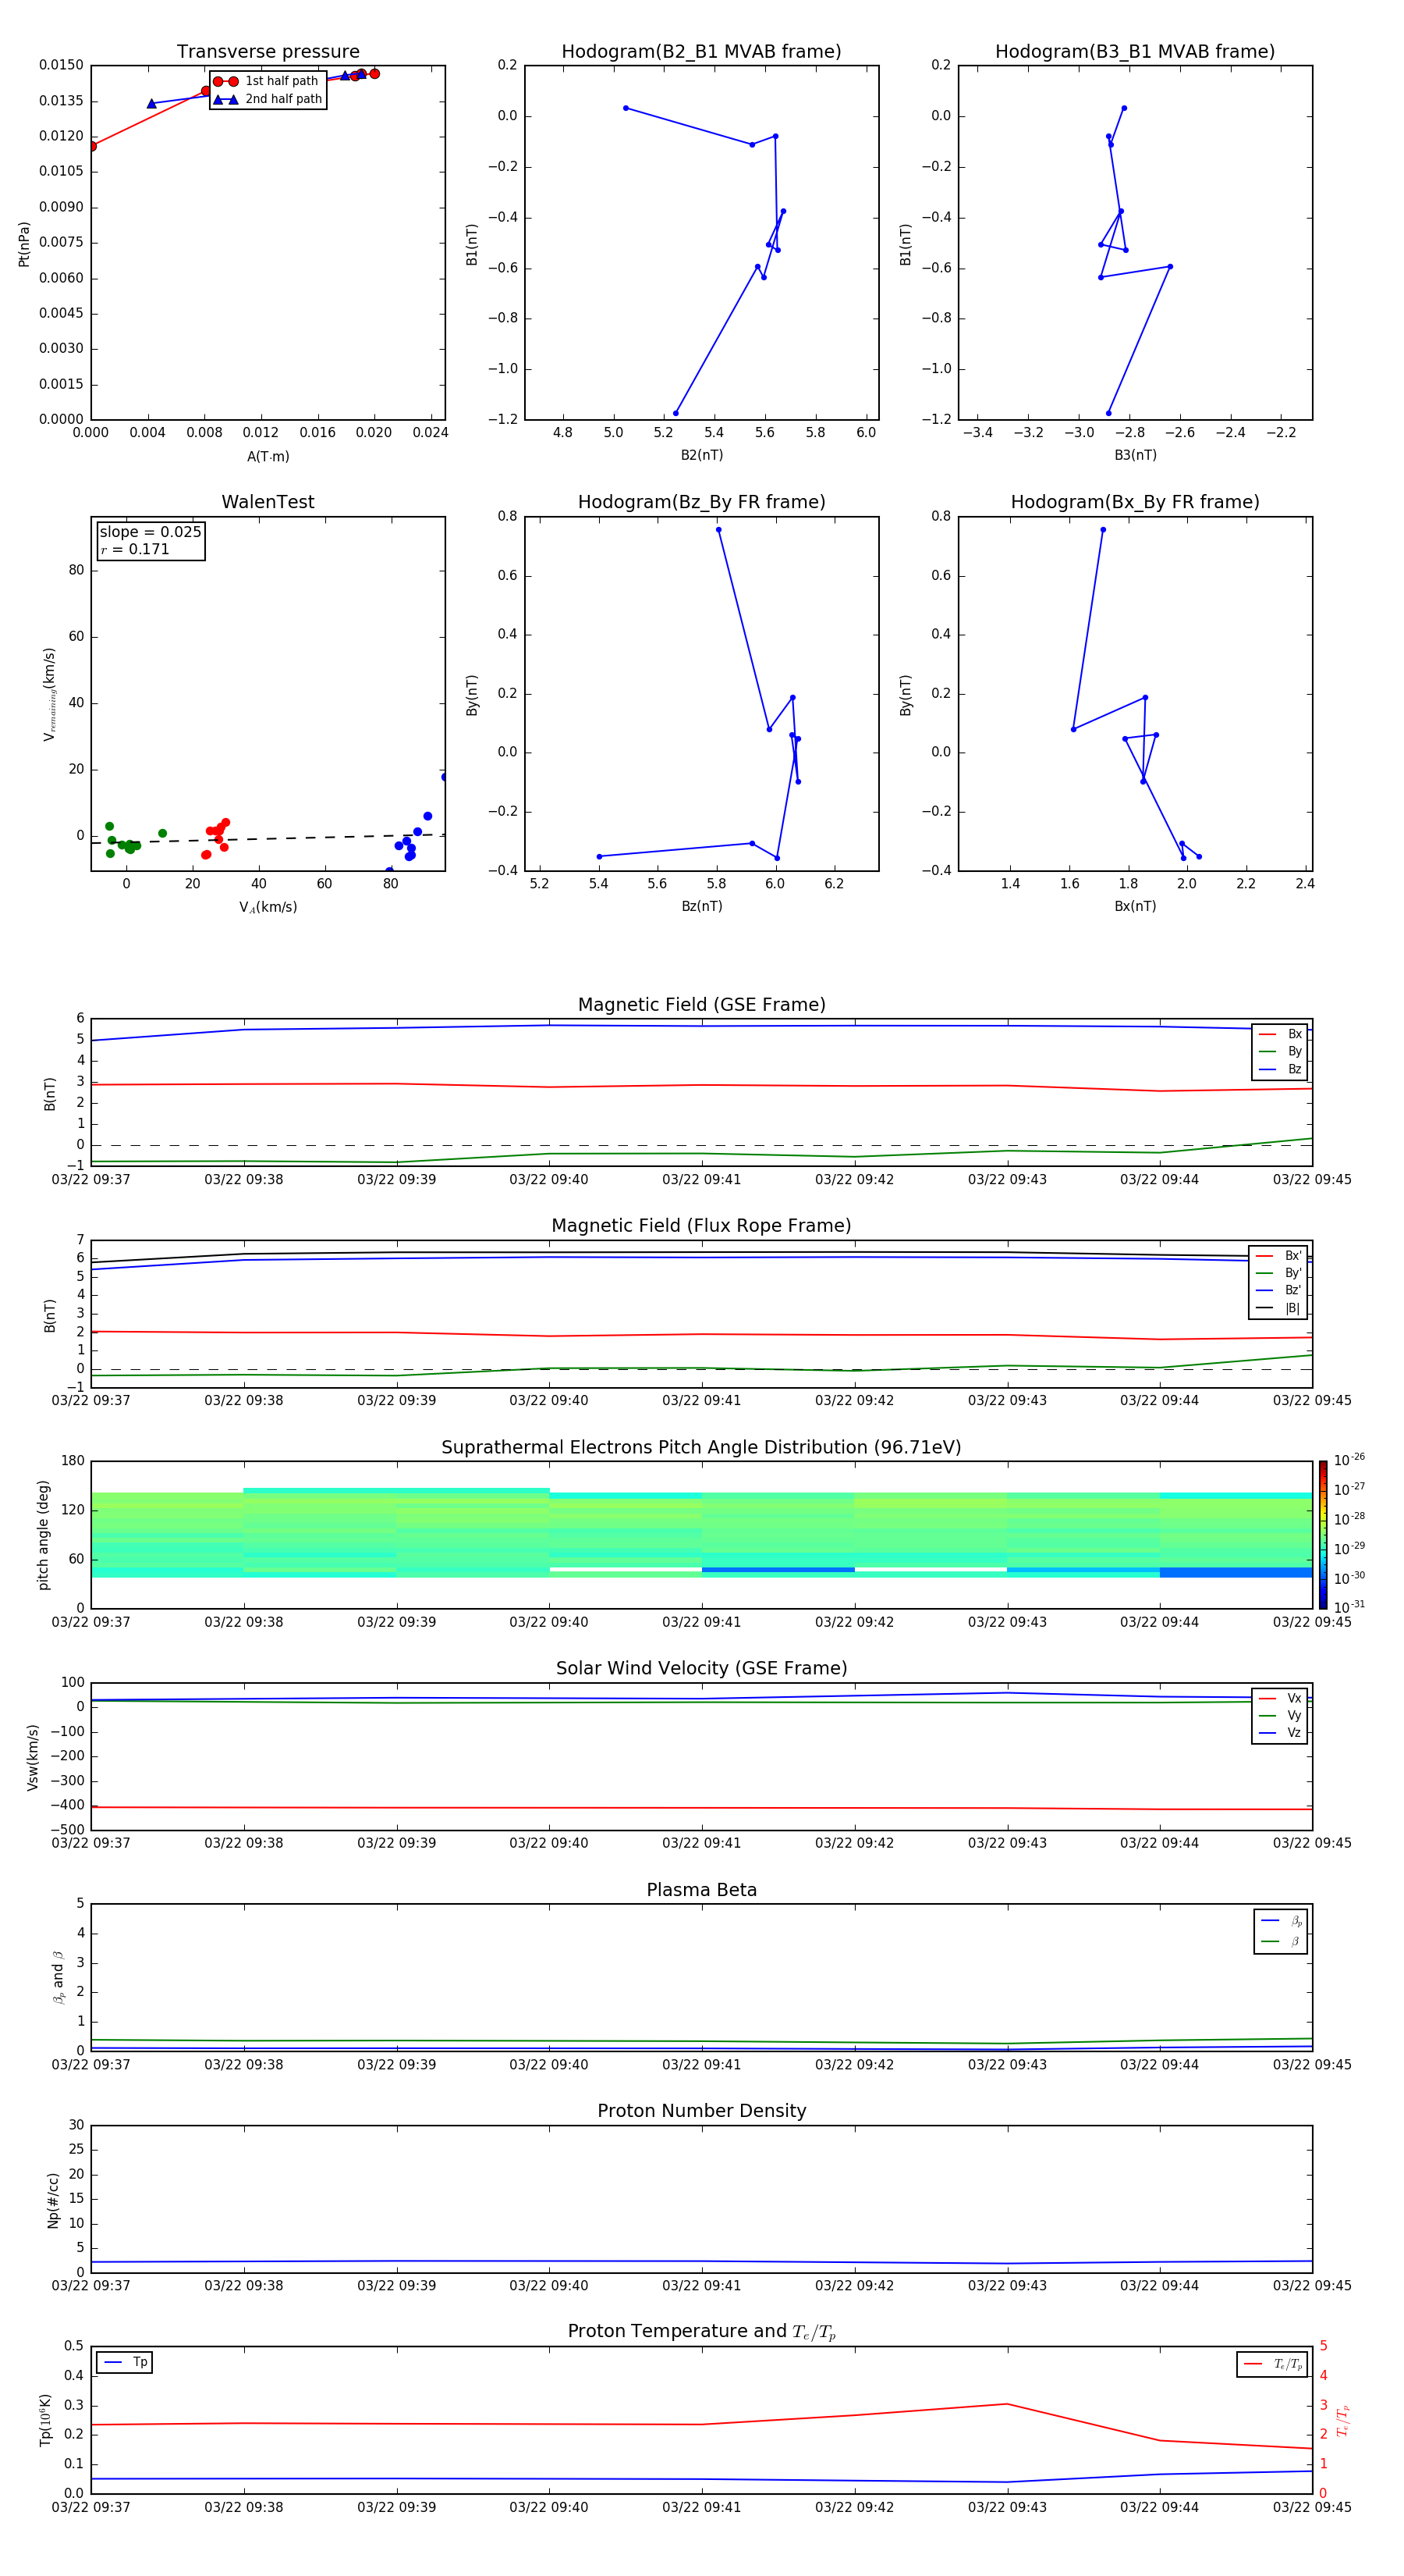Click the 'Hodogram(B3_B1 MVAB frame)' title
The height and width of the screenshot is (2576, 1404).
coord(1135,52)
